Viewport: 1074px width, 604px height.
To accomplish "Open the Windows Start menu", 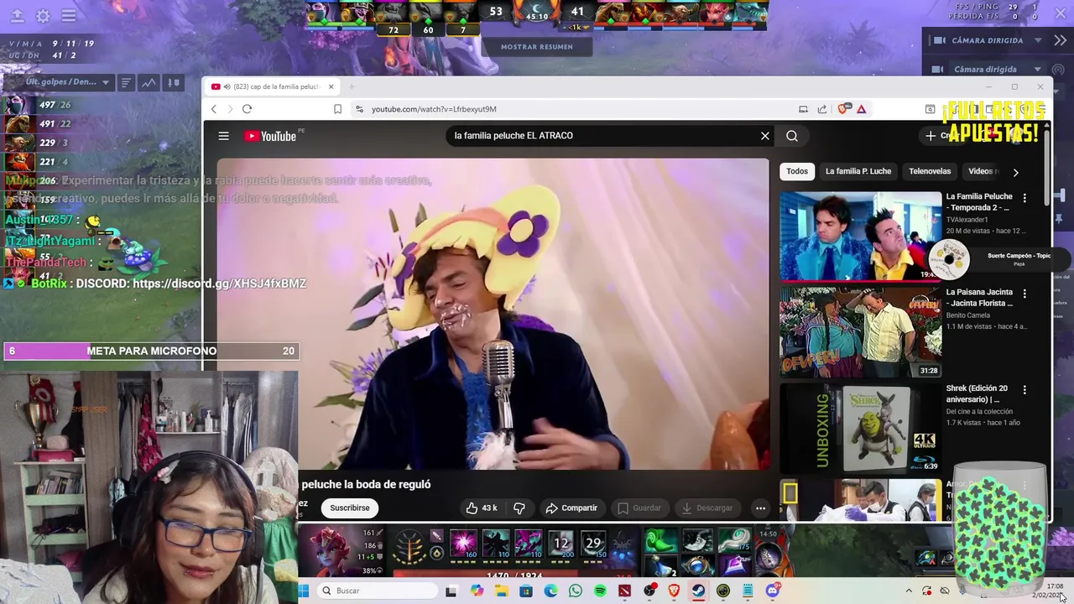I will click(303, 591).
